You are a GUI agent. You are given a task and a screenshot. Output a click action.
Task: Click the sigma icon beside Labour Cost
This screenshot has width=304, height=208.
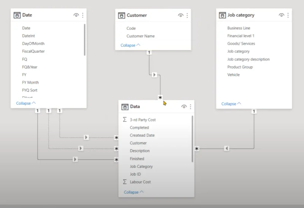tap(125, 182)
